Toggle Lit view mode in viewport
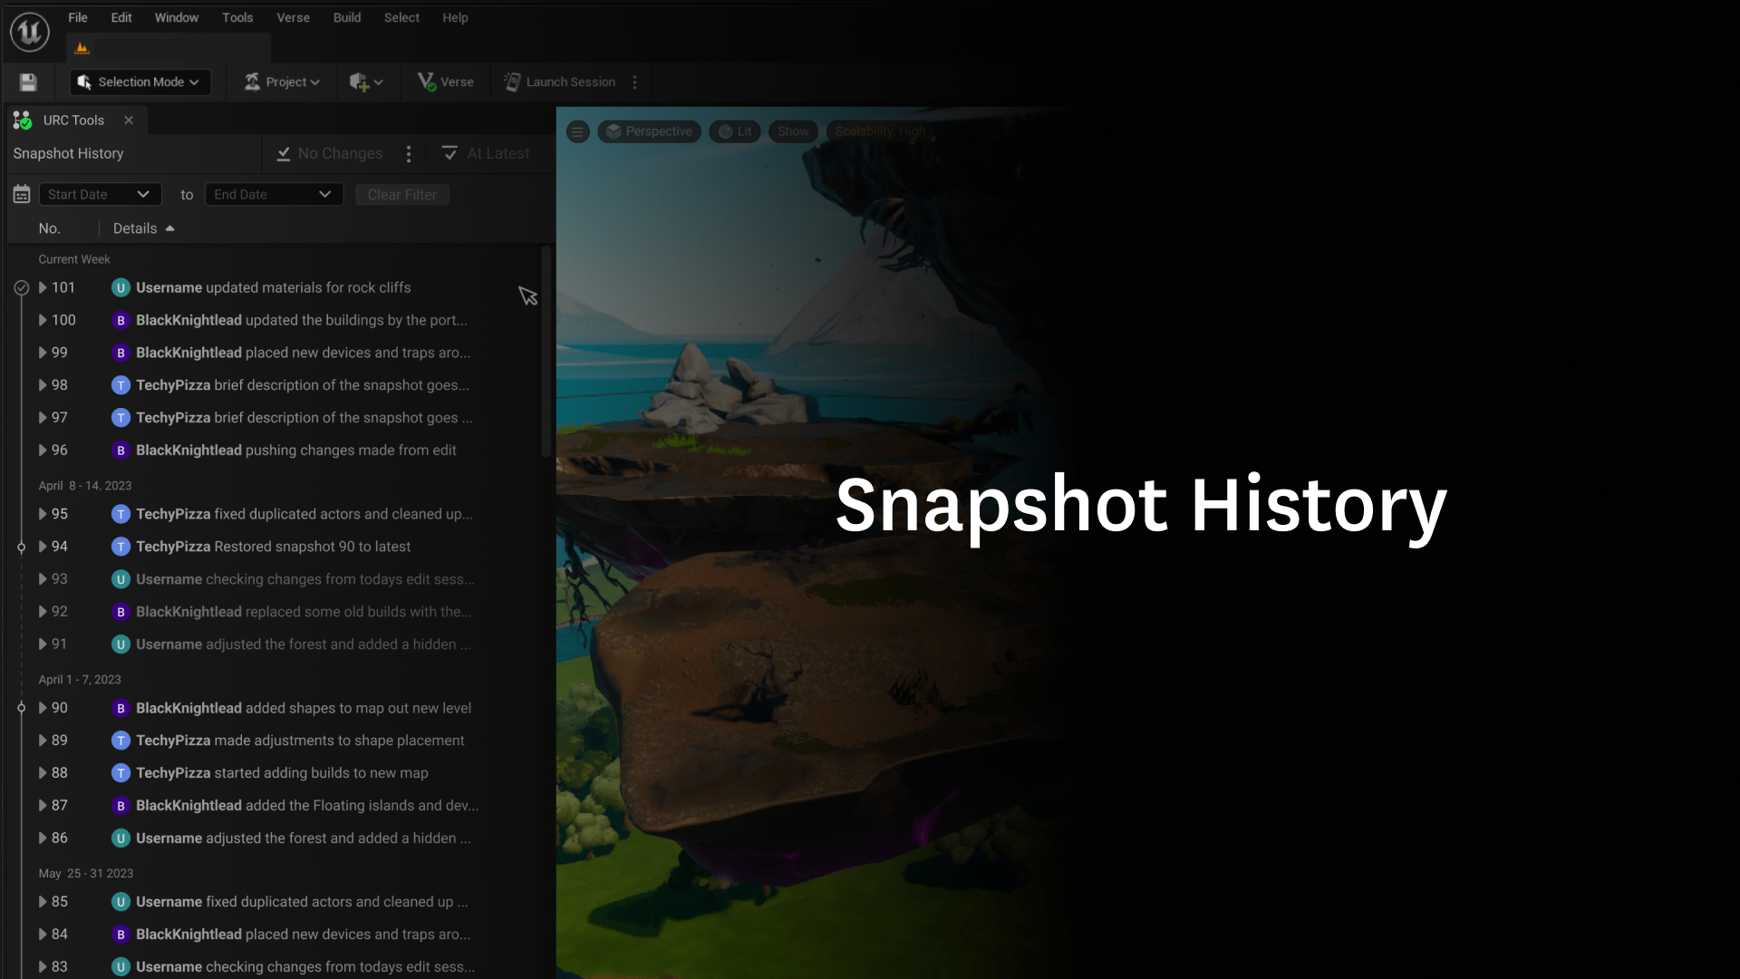This screenshot has height=979, width=1740. [x=735, y=131]
